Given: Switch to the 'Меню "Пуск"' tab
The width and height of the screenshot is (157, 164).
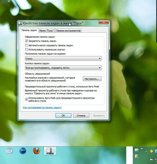Looking at the screenshot, I should click(x=47, y=31).
